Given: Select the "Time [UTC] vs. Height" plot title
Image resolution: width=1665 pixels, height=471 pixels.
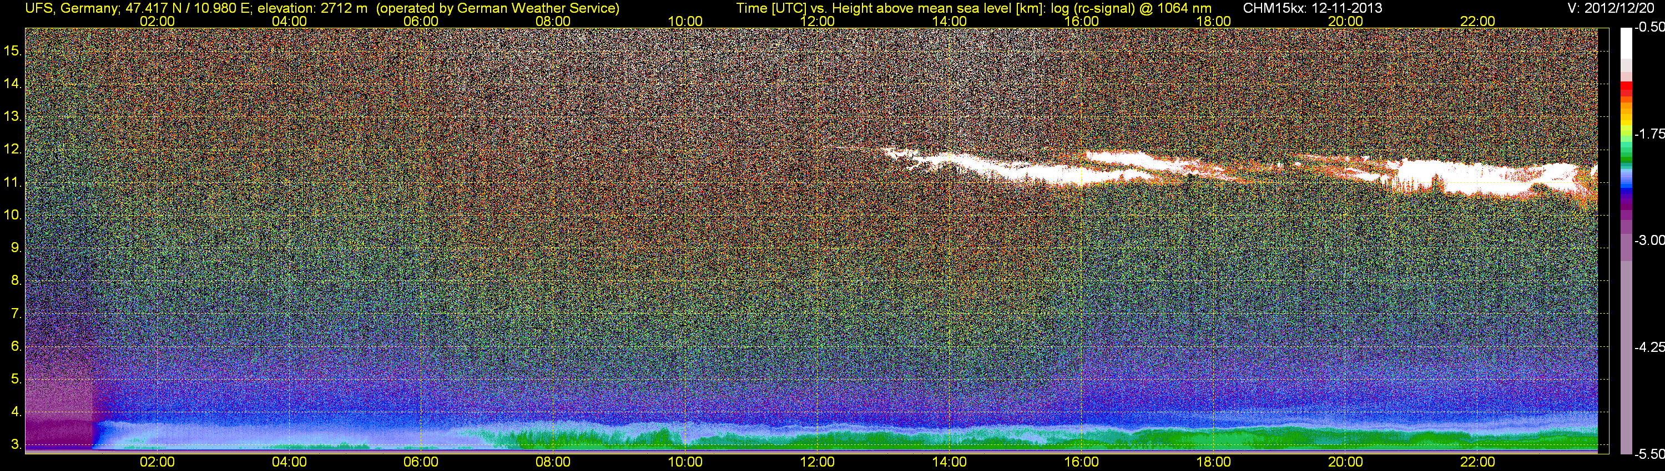Looking at the screenshot, I should click(x=973, y=8).
